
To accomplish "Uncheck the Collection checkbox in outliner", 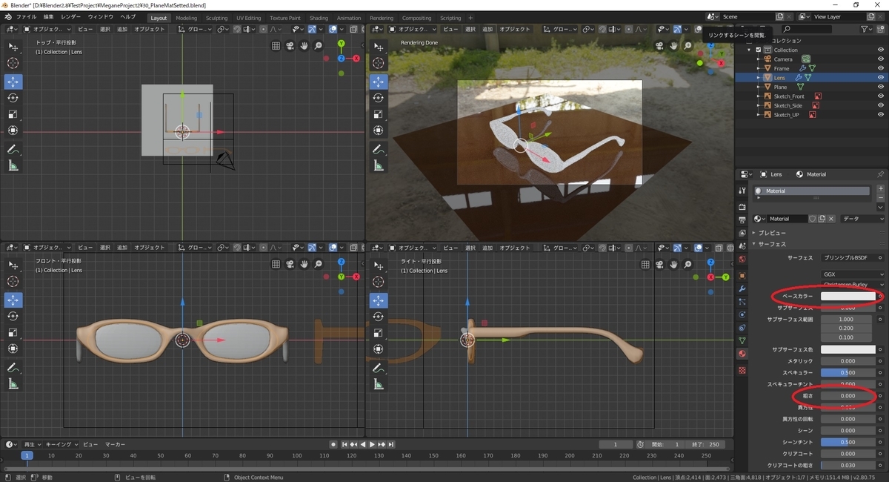I will [759, 50].
